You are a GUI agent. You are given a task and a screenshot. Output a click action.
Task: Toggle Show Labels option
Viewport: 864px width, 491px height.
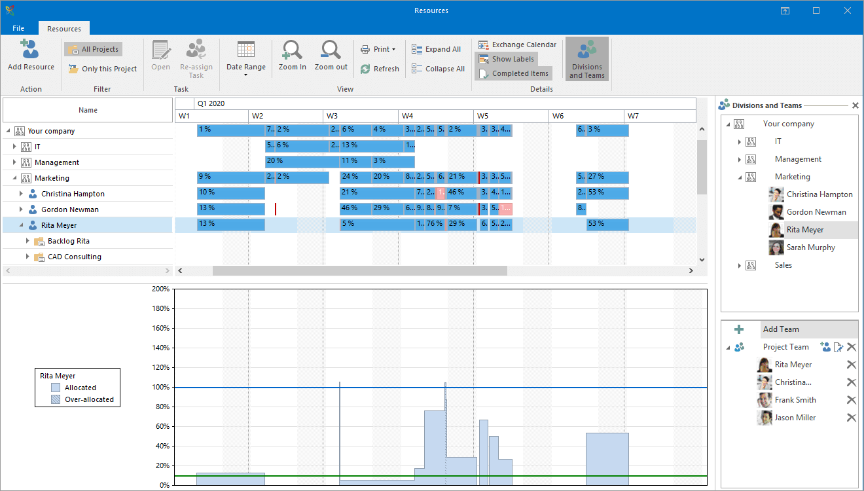click(506, 59)
